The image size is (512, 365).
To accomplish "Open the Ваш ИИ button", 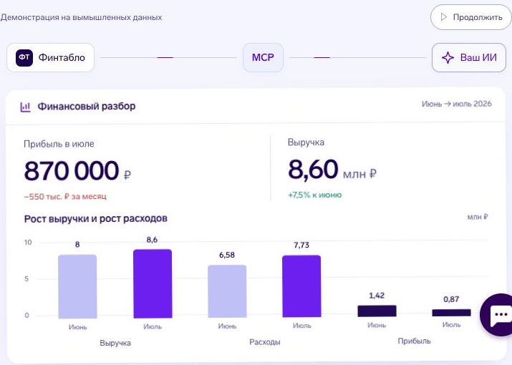I will [x=469, y=58].
